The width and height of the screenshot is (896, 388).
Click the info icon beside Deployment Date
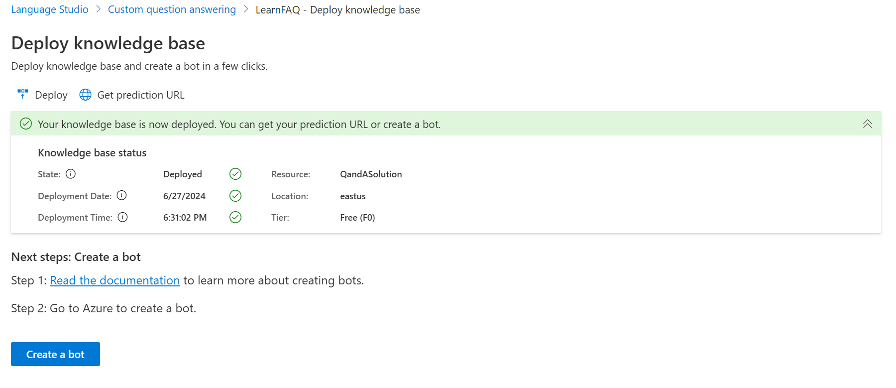[122, 195]
